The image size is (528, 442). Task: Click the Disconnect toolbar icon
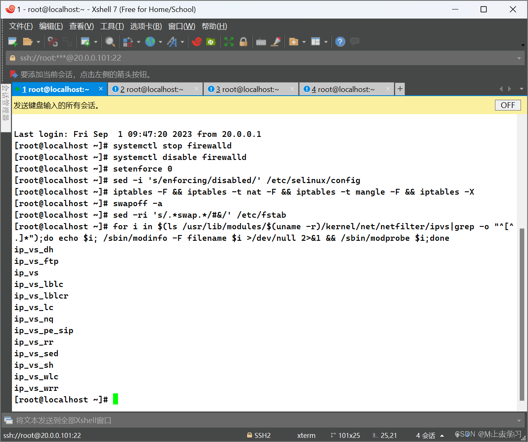53,42
